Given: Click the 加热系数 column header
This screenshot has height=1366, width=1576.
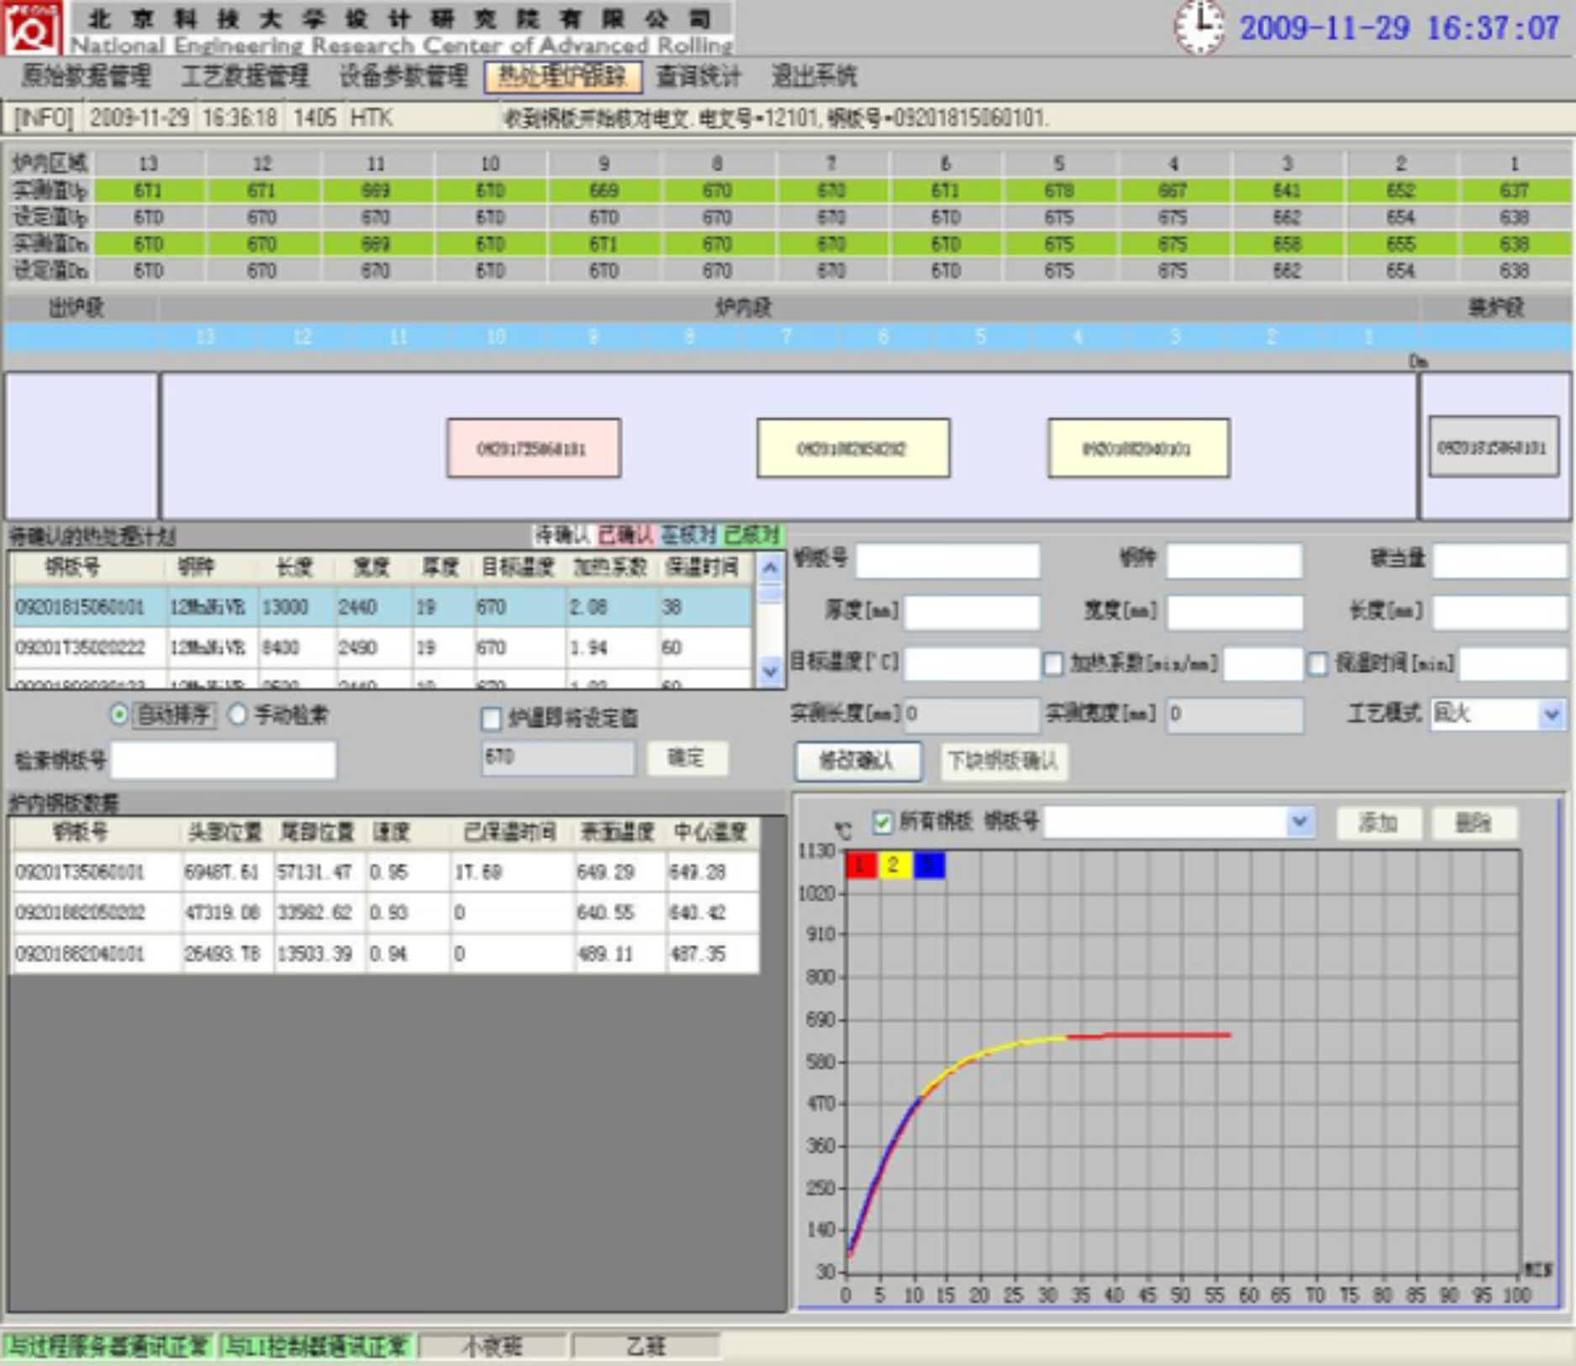Looking at the screenshot, I should [611, 568].
